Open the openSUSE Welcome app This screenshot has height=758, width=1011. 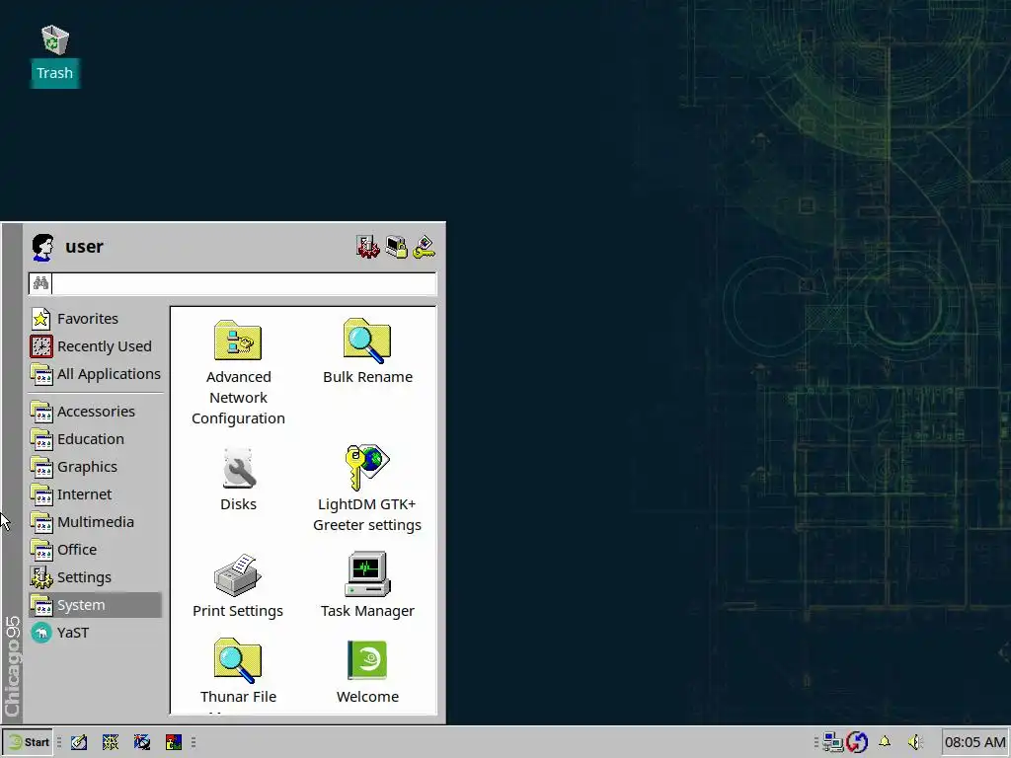click(367, 672)
